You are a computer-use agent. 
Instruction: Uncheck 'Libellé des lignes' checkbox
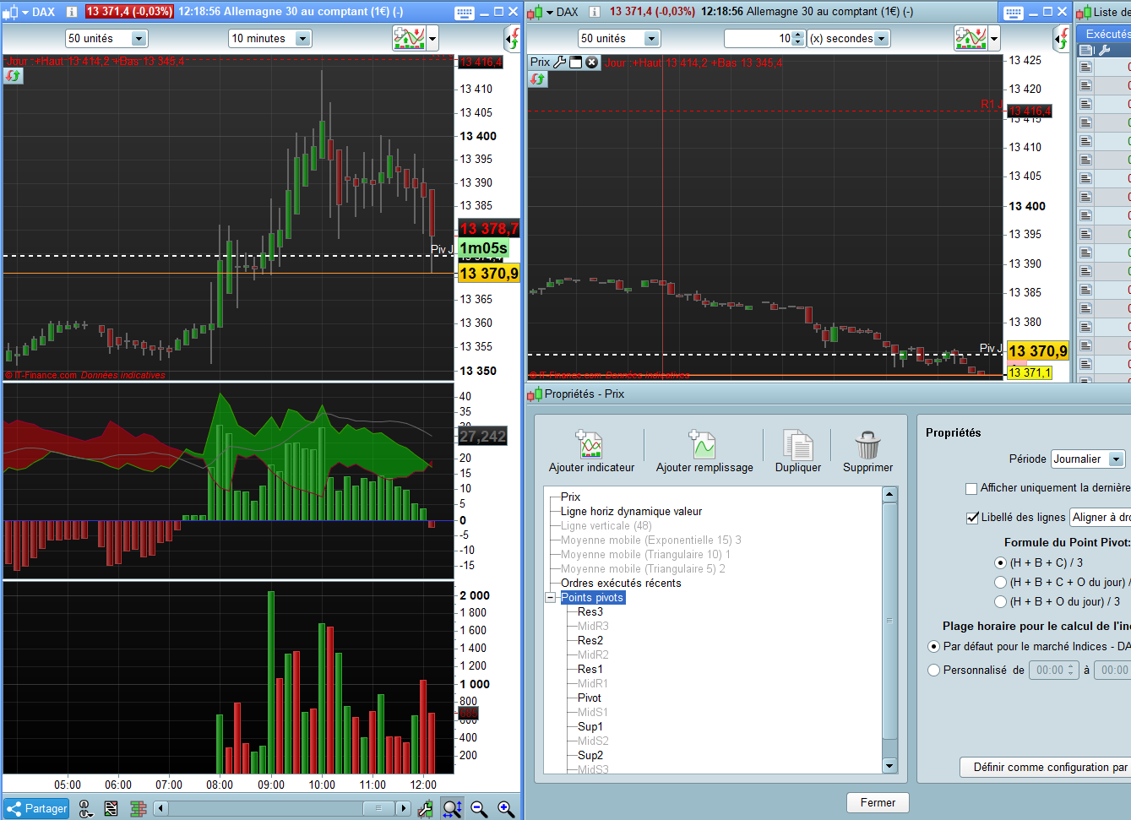(x=972, y=518)
